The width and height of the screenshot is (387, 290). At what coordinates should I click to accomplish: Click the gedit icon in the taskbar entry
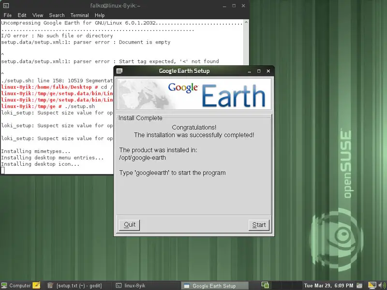coord(50,286)
